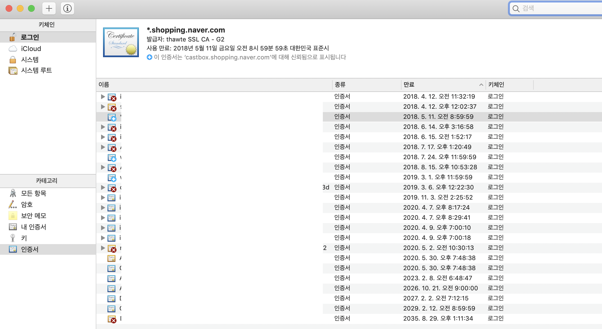Viewport: 602px width, 329px height.
Task: Expand the certificate expiring 2018. 6. 14.
Action: click(x=103, y=127)
